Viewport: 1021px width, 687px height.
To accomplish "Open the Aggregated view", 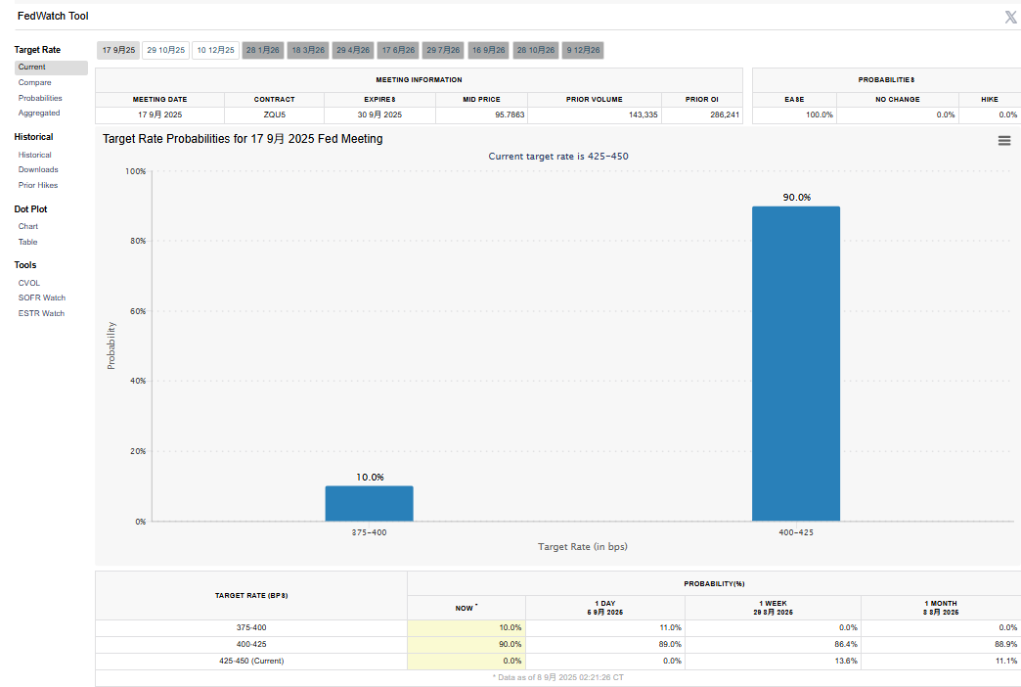I will click(39, 114).
